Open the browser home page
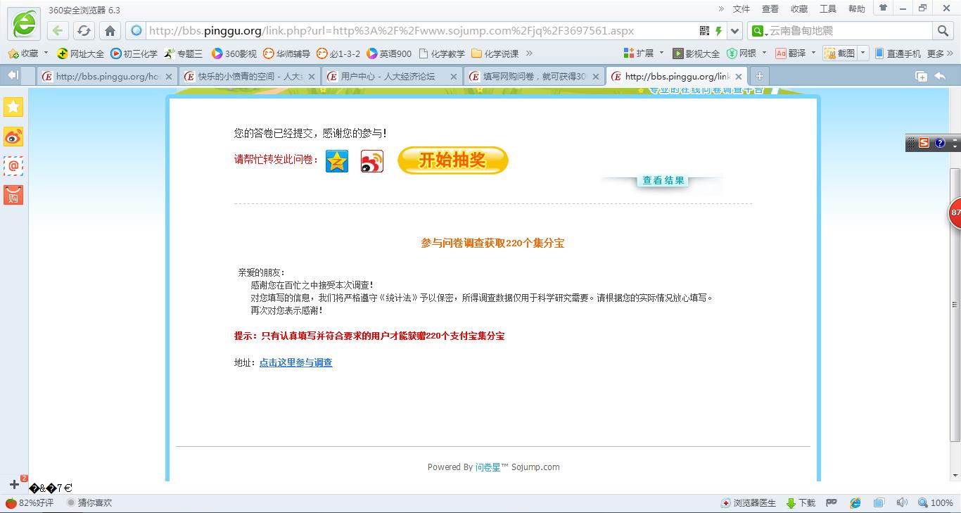The width and height of the screenshot is (961, 513). [x=110, y=30]
